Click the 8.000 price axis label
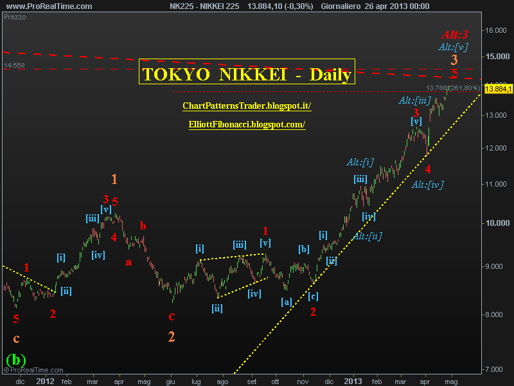This screenshot has height=386, width=514. (x=494, y=315)
